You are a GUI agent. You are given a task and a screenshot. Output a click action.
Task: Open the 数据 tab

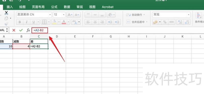coord(67,7)
